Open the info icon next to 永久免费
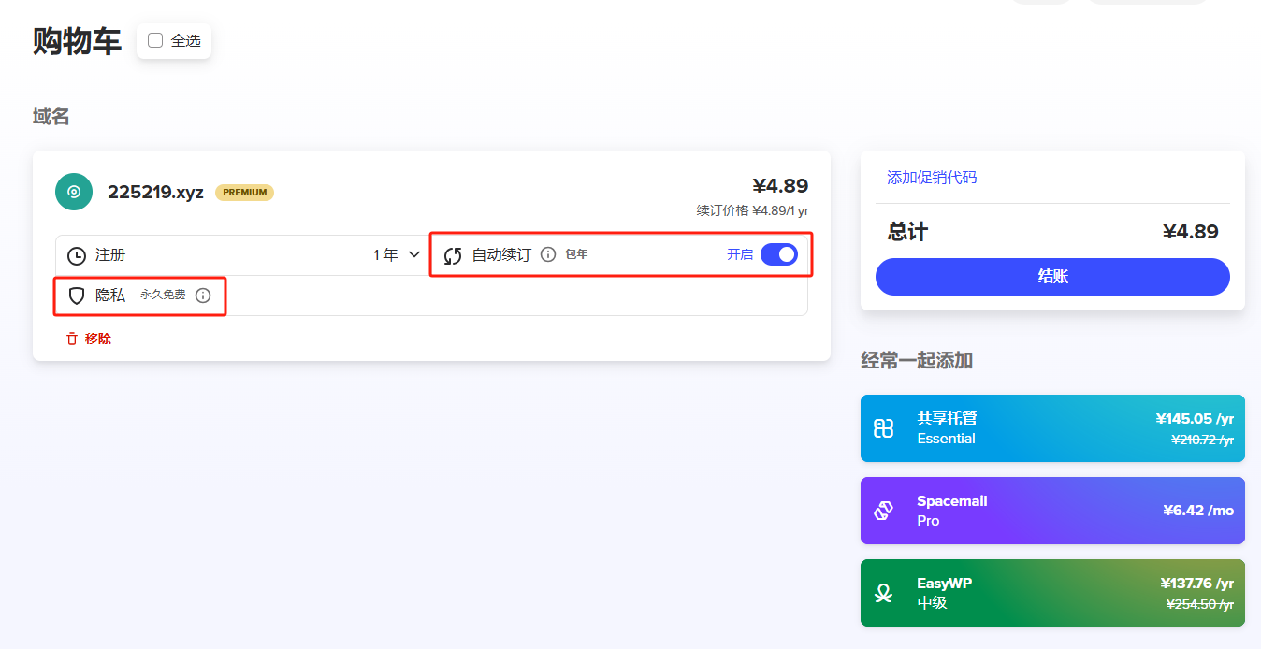 tap(203, 296)
